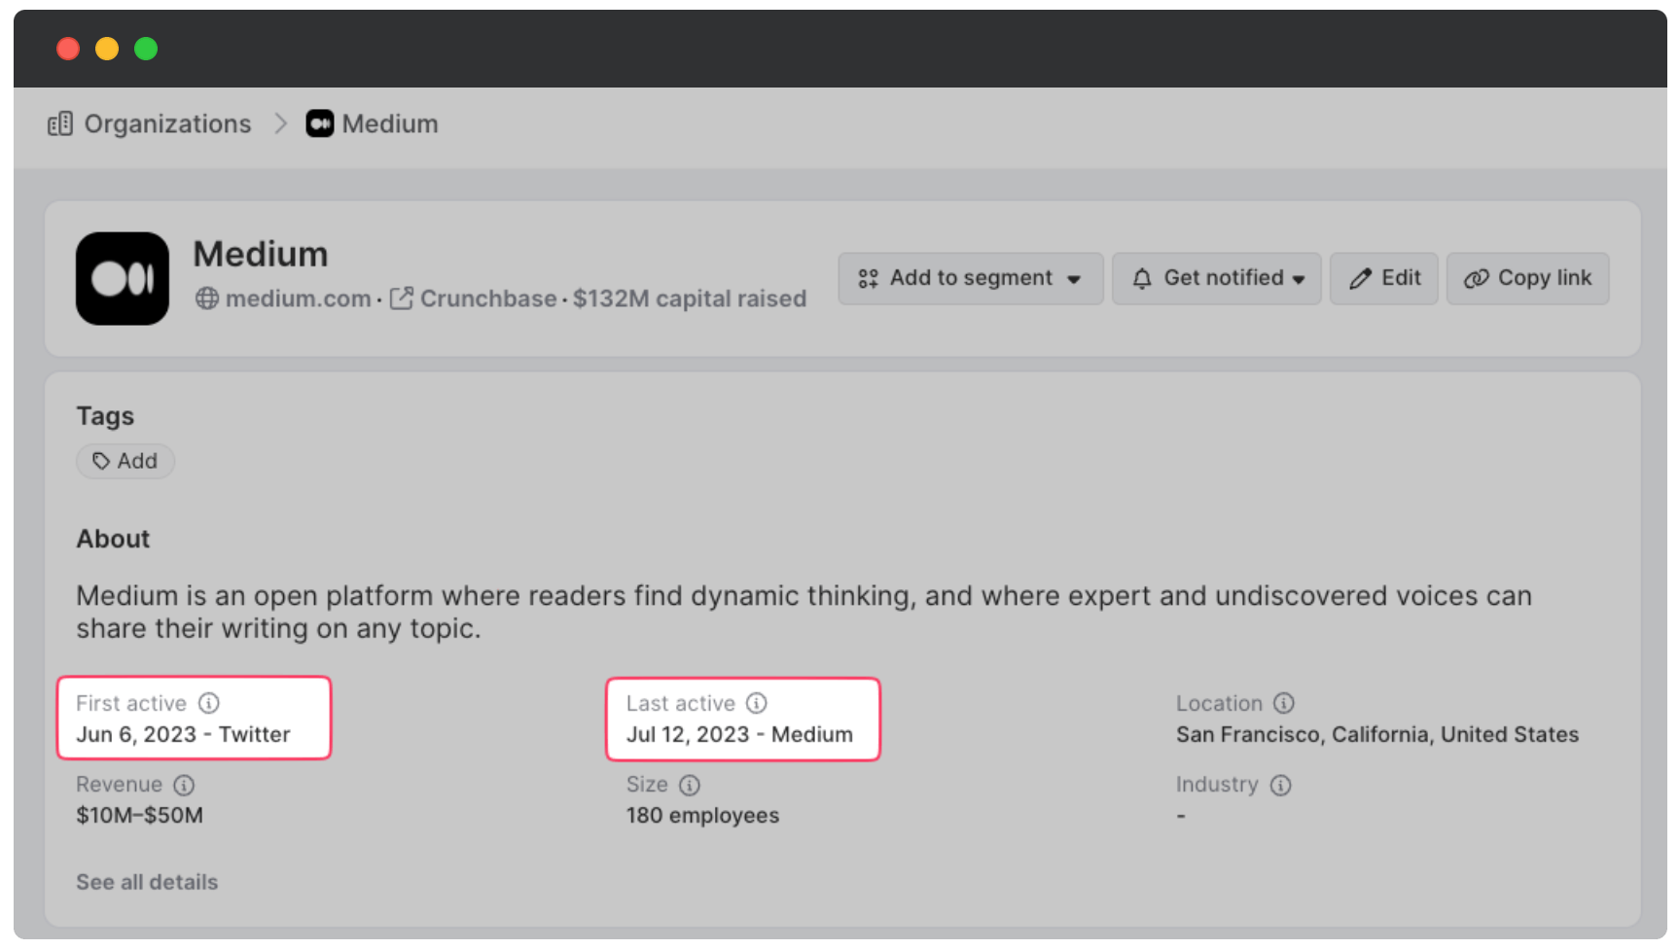Close the window with red button
This screenshot has height=949, width=1679.
[68, 49]
